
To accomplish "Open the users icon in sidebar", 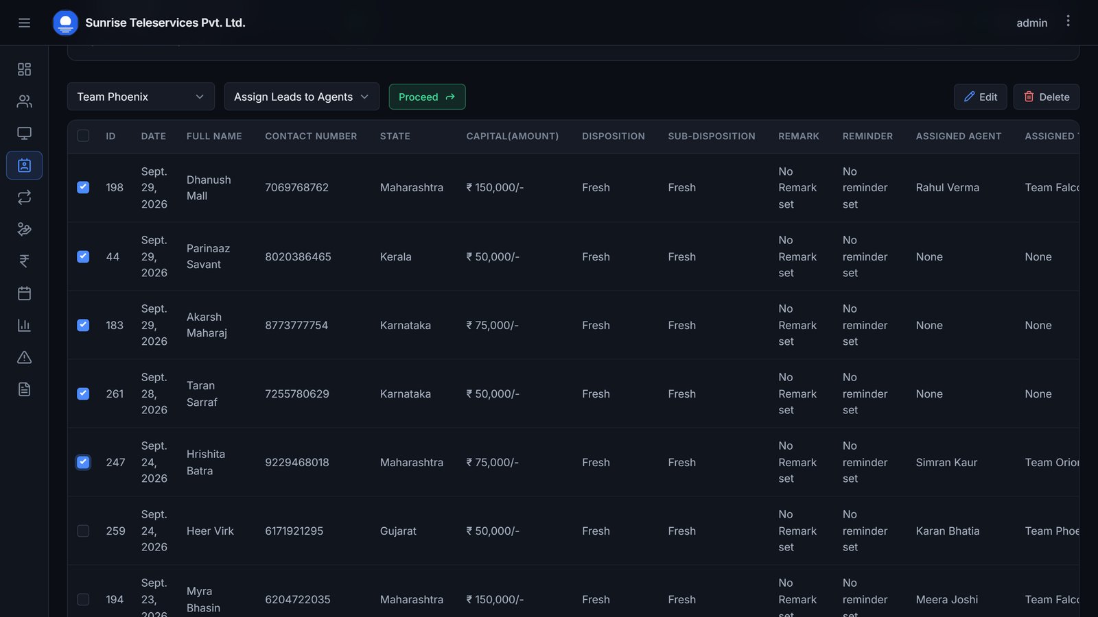I will (x=24, y=101).
